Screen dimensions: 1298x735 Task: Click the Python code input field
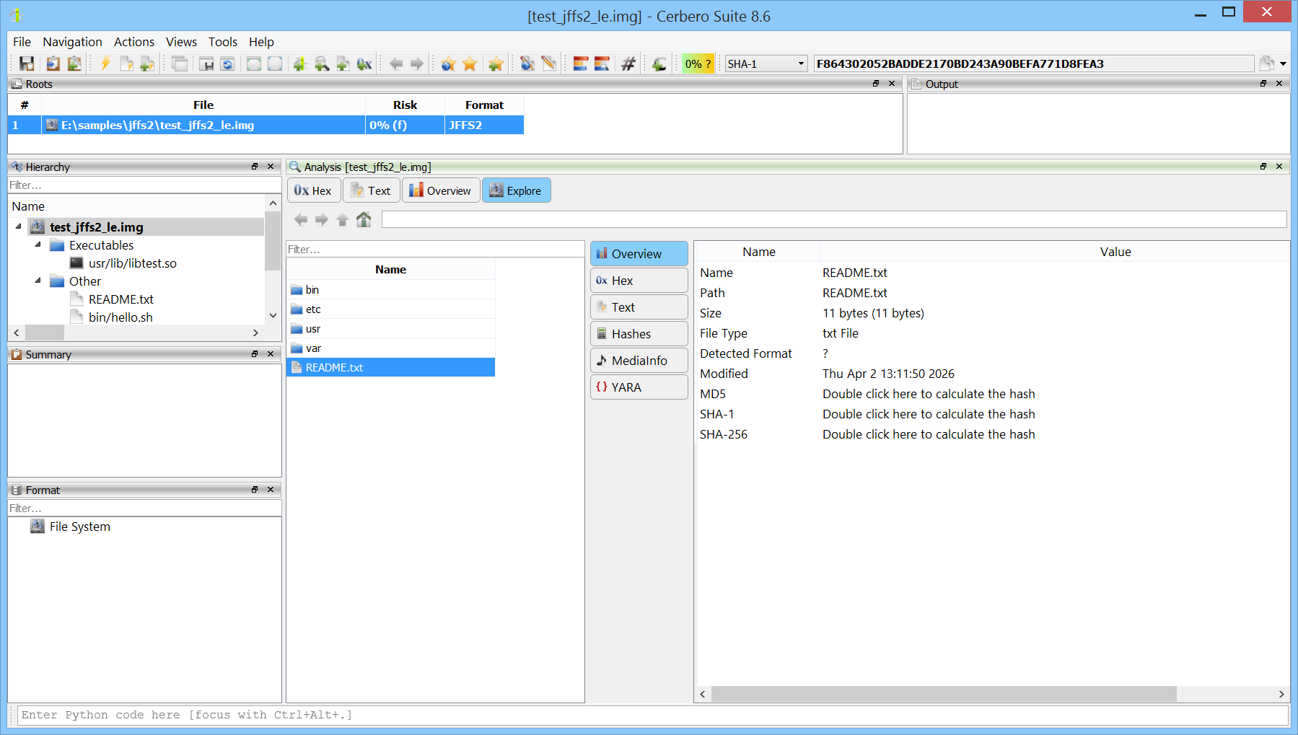649,715
